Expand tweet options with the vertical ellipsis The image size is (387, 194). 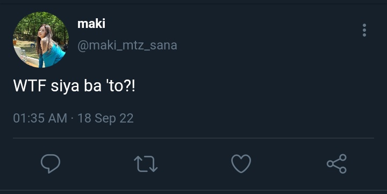tap(364, 30)
